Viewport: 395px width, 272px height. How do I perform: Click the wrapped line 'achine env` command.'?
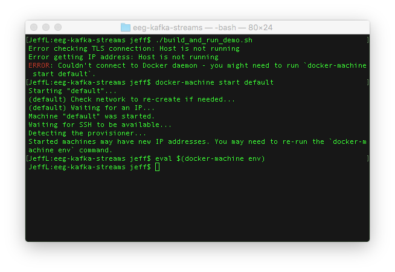[70, 151]
